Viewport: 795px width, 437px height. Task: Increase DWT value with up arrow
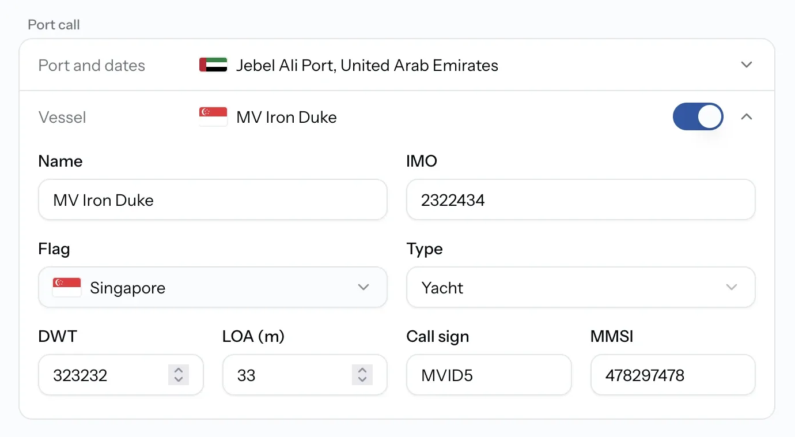coord(179,371)
